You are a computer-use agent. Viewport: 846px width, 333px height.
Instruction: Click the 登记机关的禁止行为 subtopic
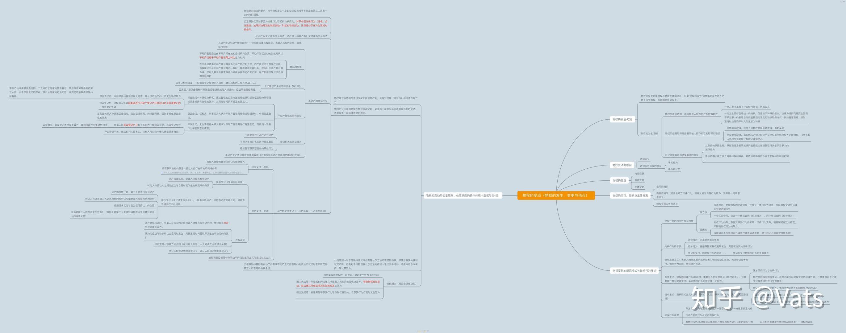[x=290, y=142]
